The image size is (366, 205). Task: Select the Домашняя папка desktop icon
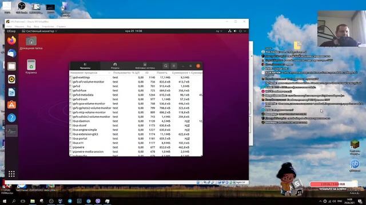[31, 43]
